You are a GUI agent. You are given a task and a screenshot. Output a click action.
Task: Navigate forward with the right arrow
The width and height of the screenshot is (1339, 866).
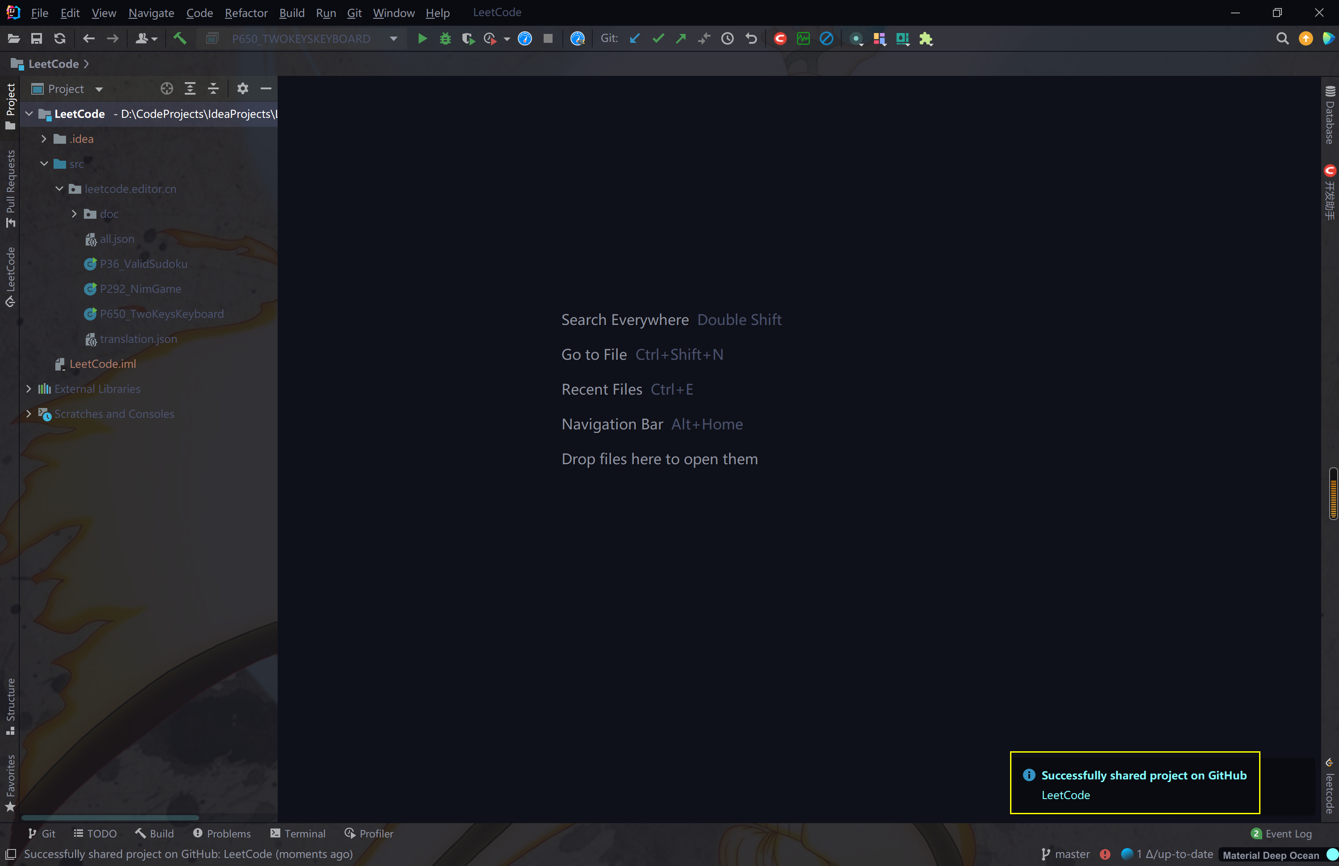pyautogui.click(x=112, y=39)
